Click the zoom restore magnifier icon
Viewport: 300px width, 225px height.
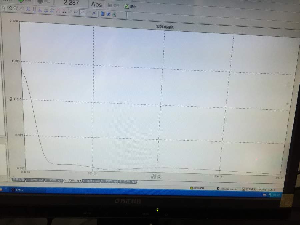(10, 8)
